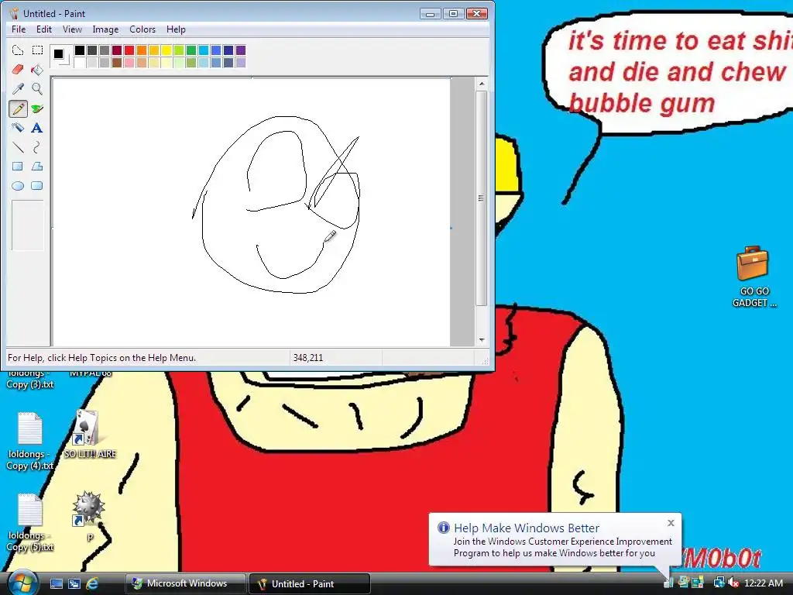
Task: Select the Rectangle shape tool
Action: [x=18, y=167]
